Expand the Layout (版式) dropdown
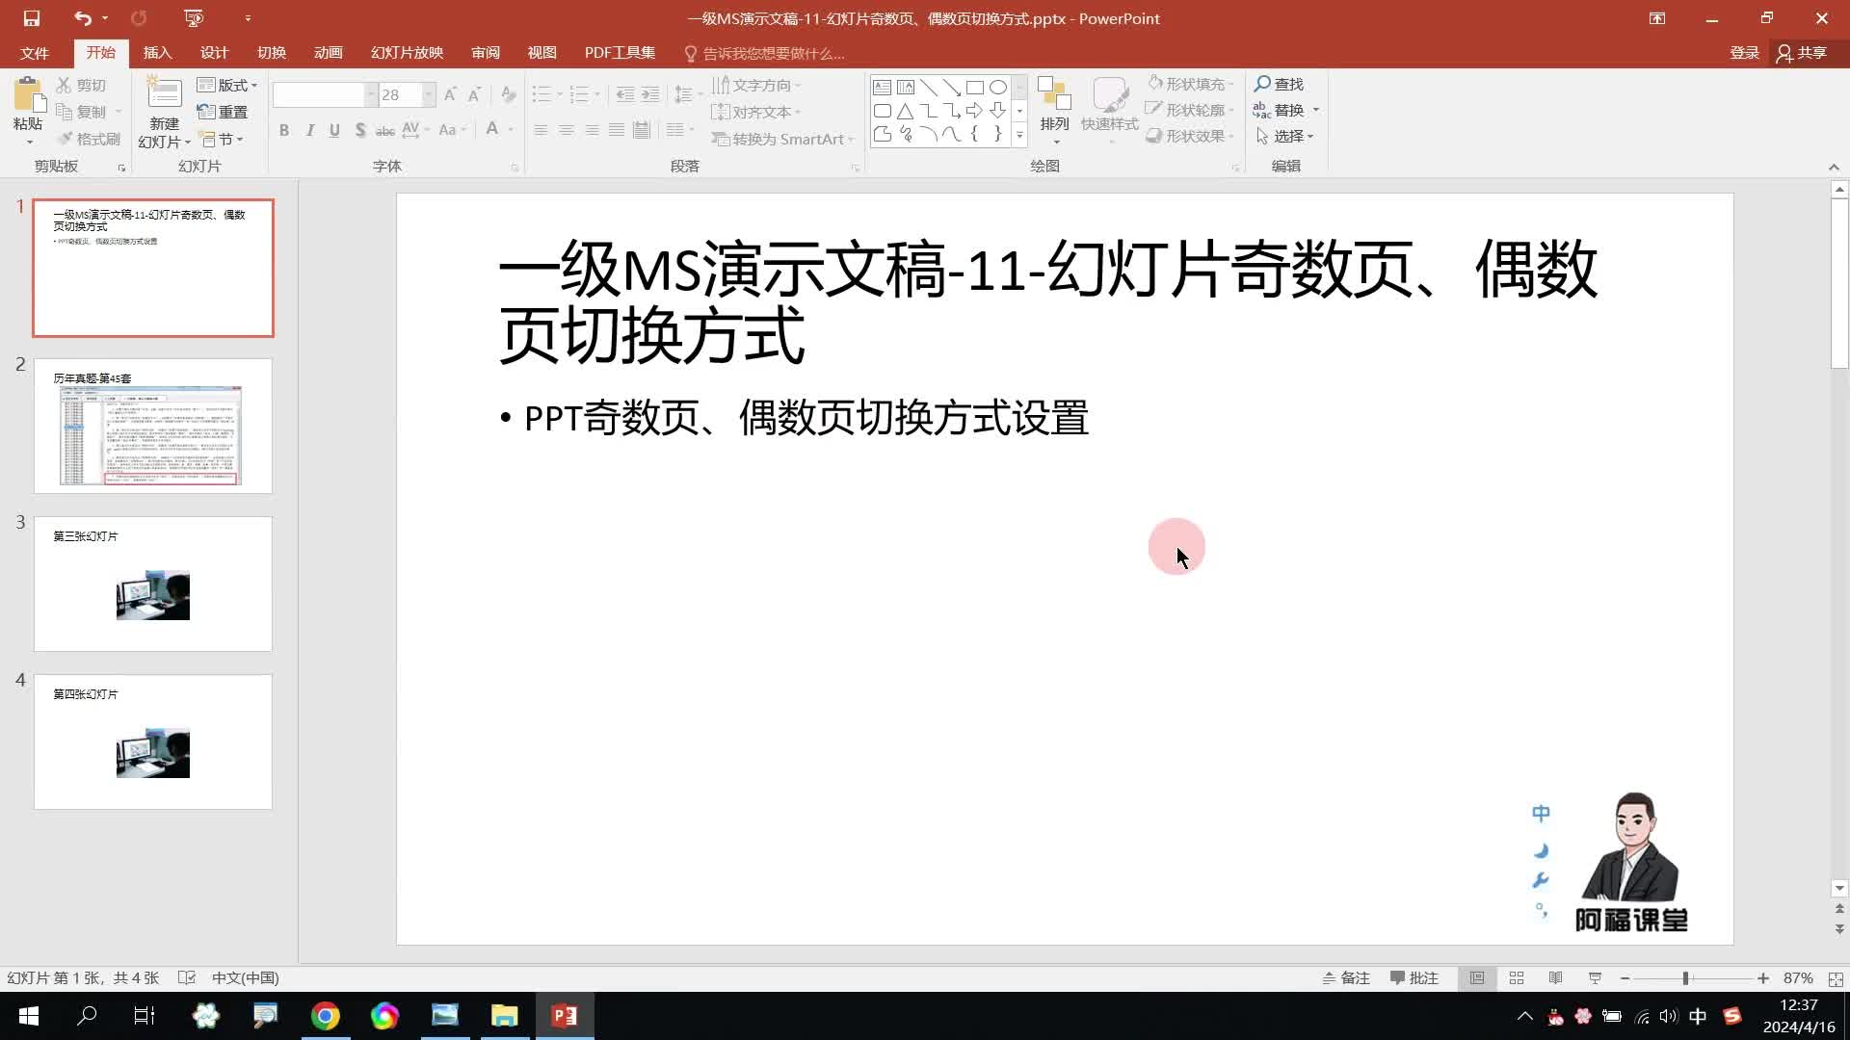The height and width of the screenshot is (1040, 1850). [x=227, y=86]
